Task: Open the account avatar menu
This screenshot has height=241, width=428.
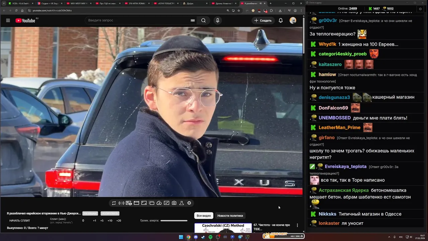Action: 293,20
